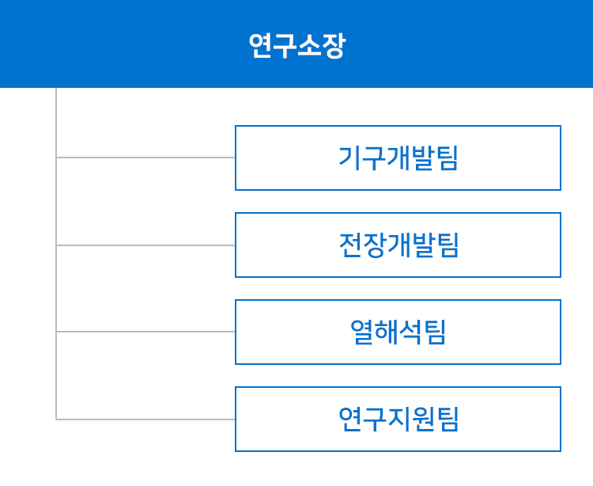Click connector line leading to 전장개발팀

(x=145, y=245)
